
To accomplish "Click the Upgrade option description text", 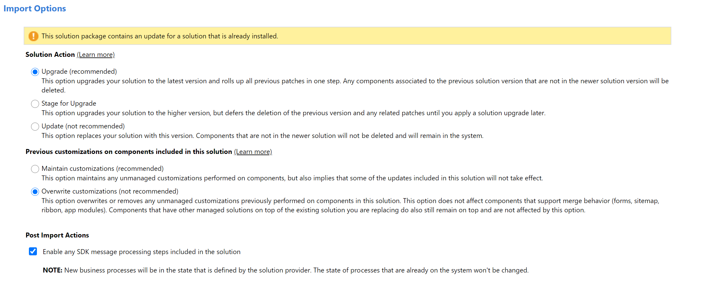I will [x=354, y=81].
